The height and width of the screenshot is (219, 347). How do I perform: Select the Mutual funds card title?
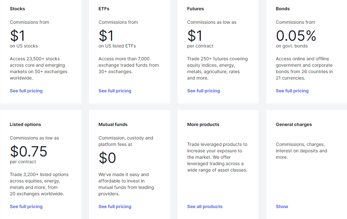coord(113,124)
